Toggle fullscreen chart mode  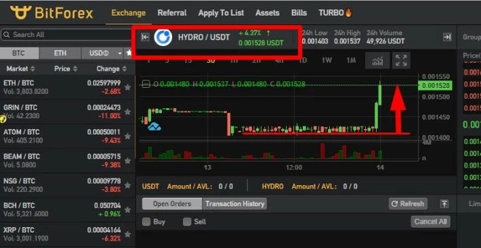401,61
